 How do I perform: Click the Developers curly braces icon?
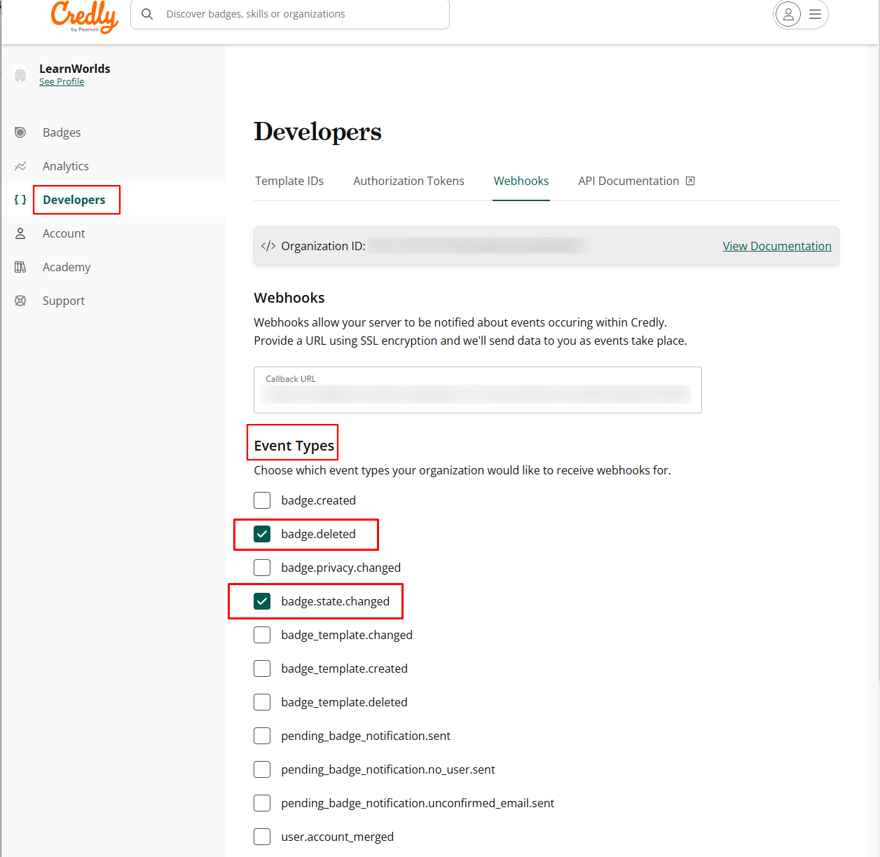tap(20, 200)
